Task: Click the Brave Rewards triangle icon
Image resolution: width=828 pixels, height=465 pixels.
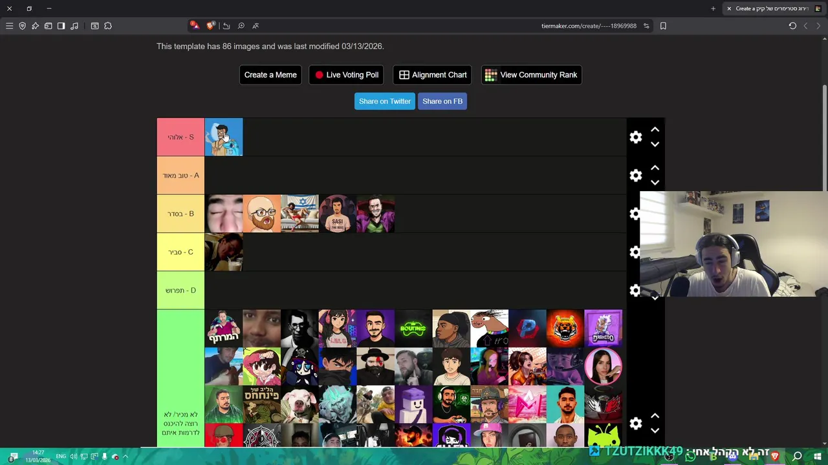Action: tap(194, 26)
